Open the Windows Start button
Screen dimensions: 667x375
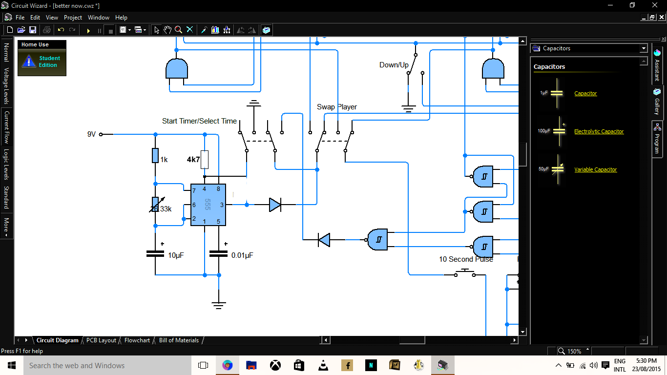(x=11, y=365)
